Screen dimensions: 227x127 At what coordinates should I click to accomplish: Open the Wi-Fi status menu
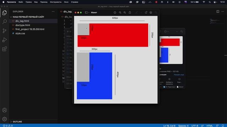pyautogui.click(x=204, y=2)
